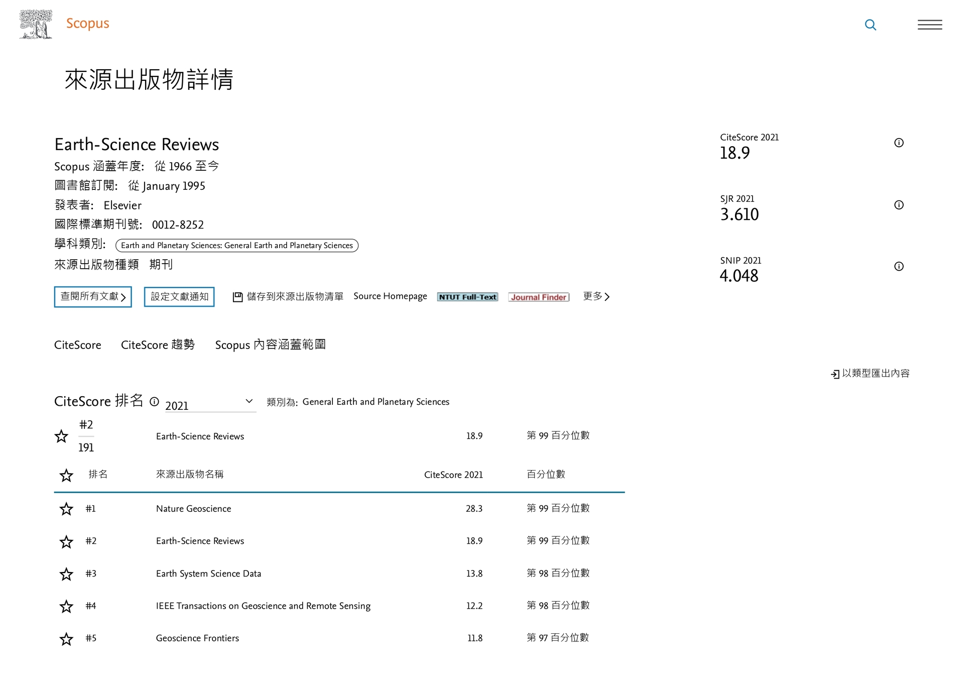Switch to the CiteScore 趨勢 tab

[x=158, y=345]
